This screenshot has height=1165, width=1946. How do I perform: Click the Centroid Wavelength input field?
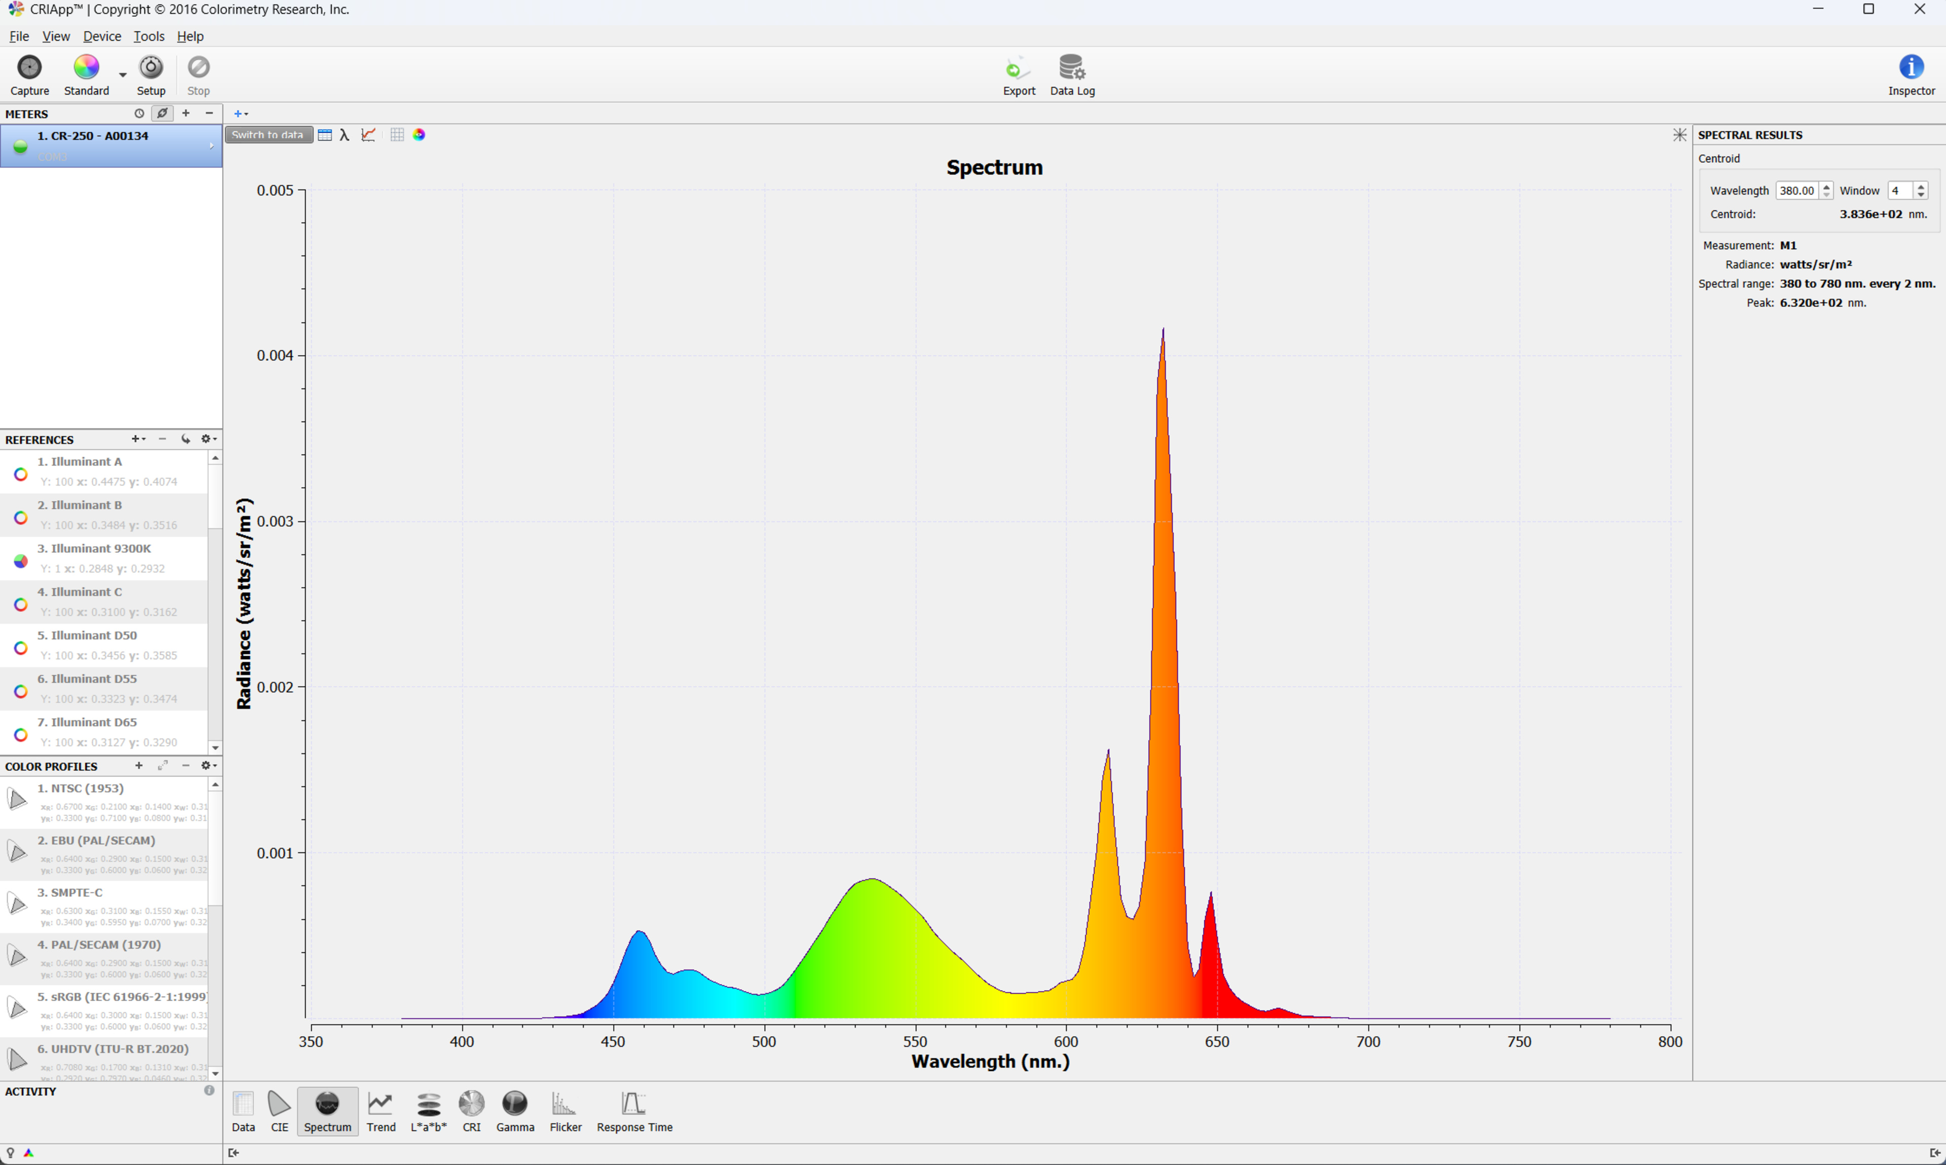click(1795, 191)
